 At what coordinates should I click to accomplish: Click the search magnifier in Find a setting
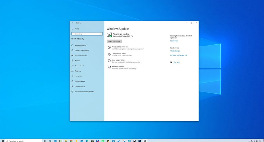[x=101, y=34]
